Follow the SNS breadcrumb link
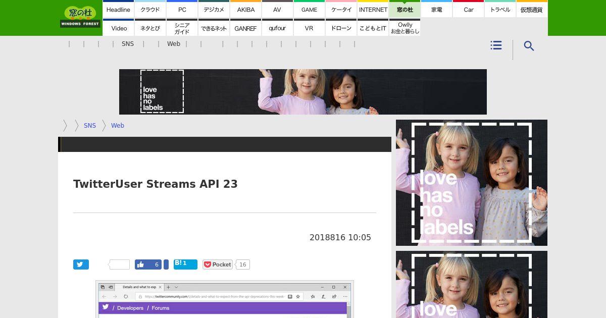 click(90, 126)
